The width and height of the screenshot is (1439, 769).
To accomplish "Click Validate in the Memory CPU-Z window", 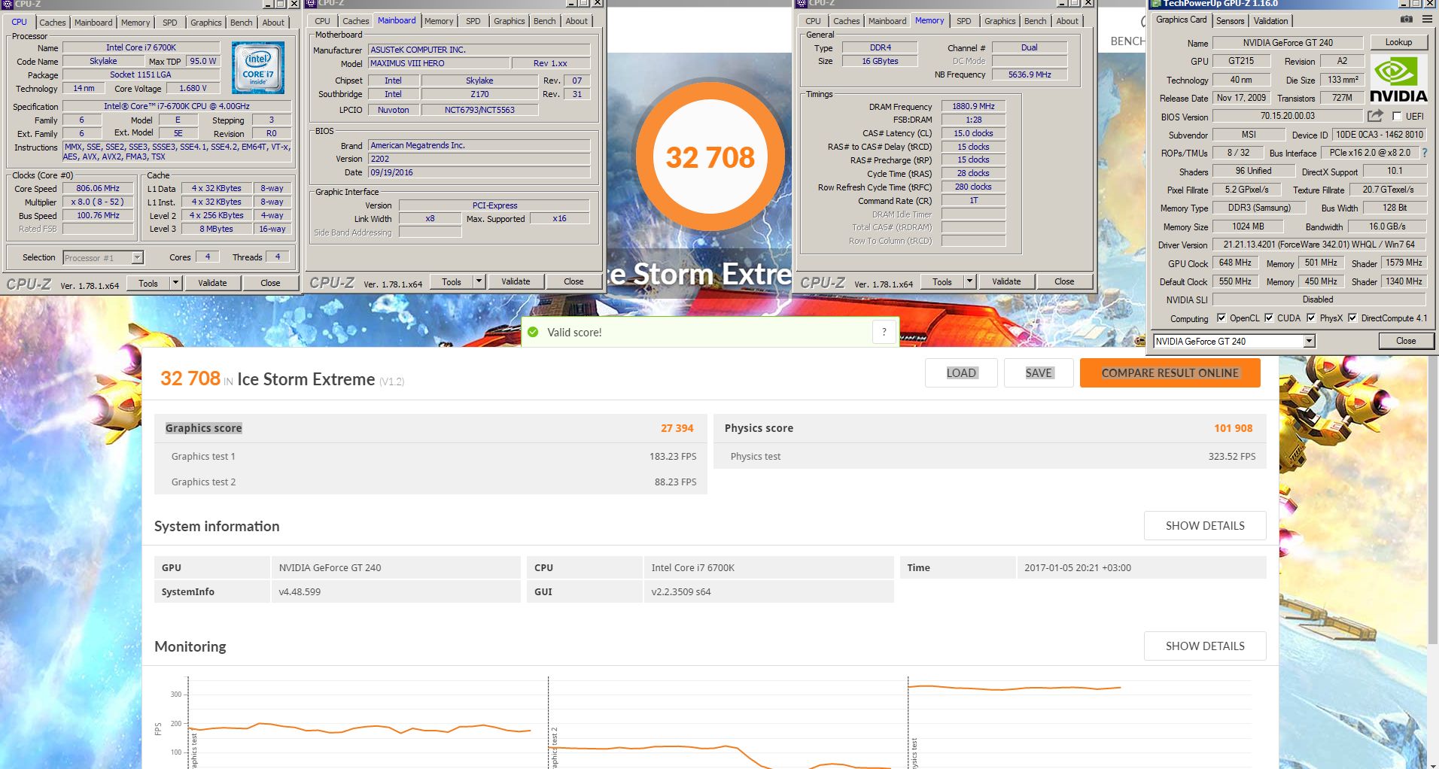I will tap(1006, 281).
